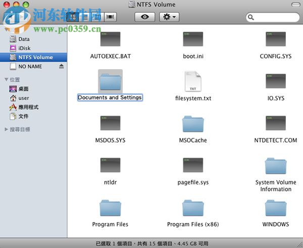Select Data drive in sidebar
303x248 pixels.
tap(34, 39)
